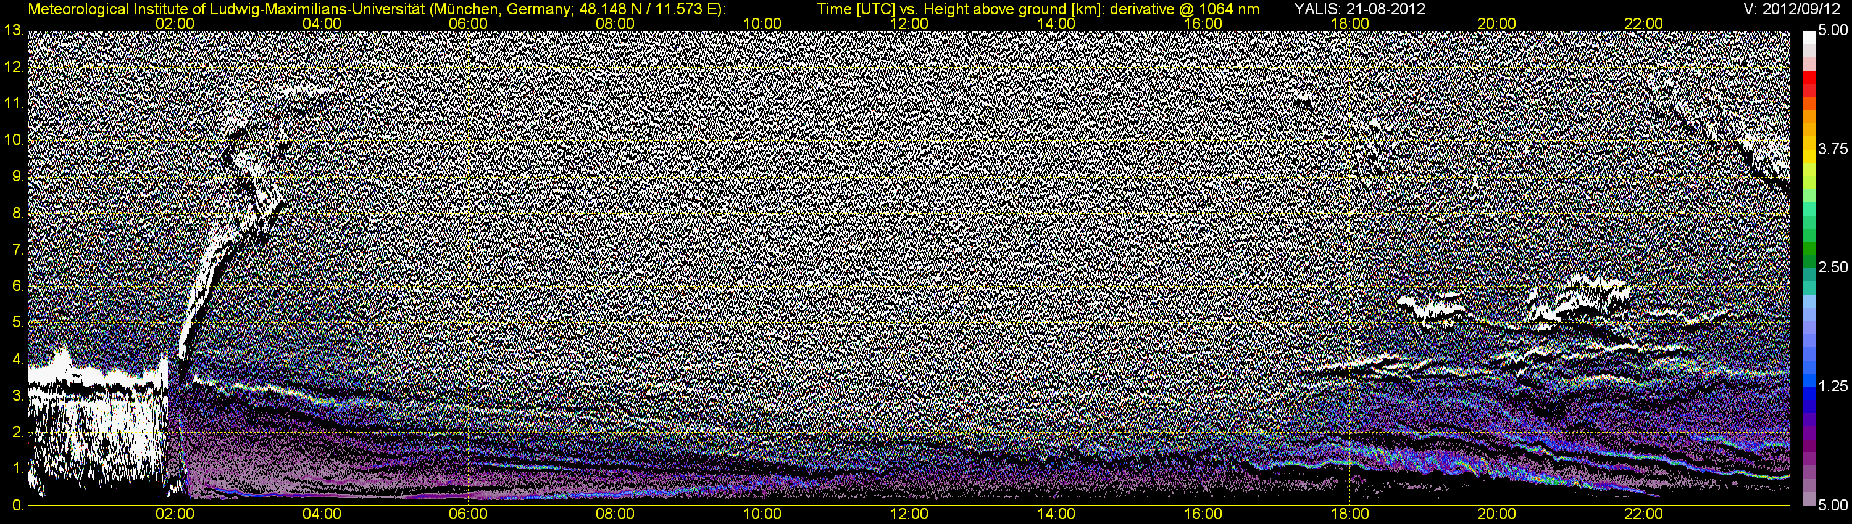Select the 04:00 label on the bottom time axis
1852x524 pixels.
point(322,514)
